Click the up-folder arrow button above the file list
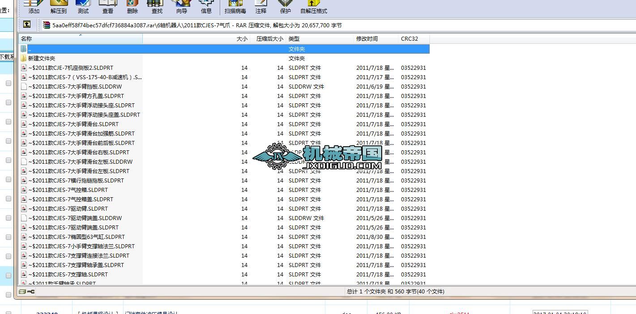Screen dimensions: 636x314 click(27, 24)
